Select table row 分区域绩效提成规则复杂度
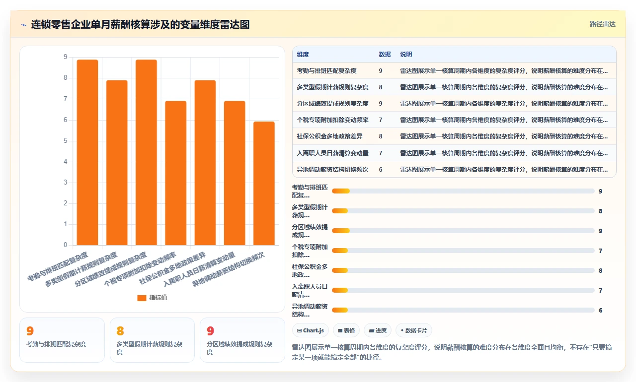 click(454, 104)
